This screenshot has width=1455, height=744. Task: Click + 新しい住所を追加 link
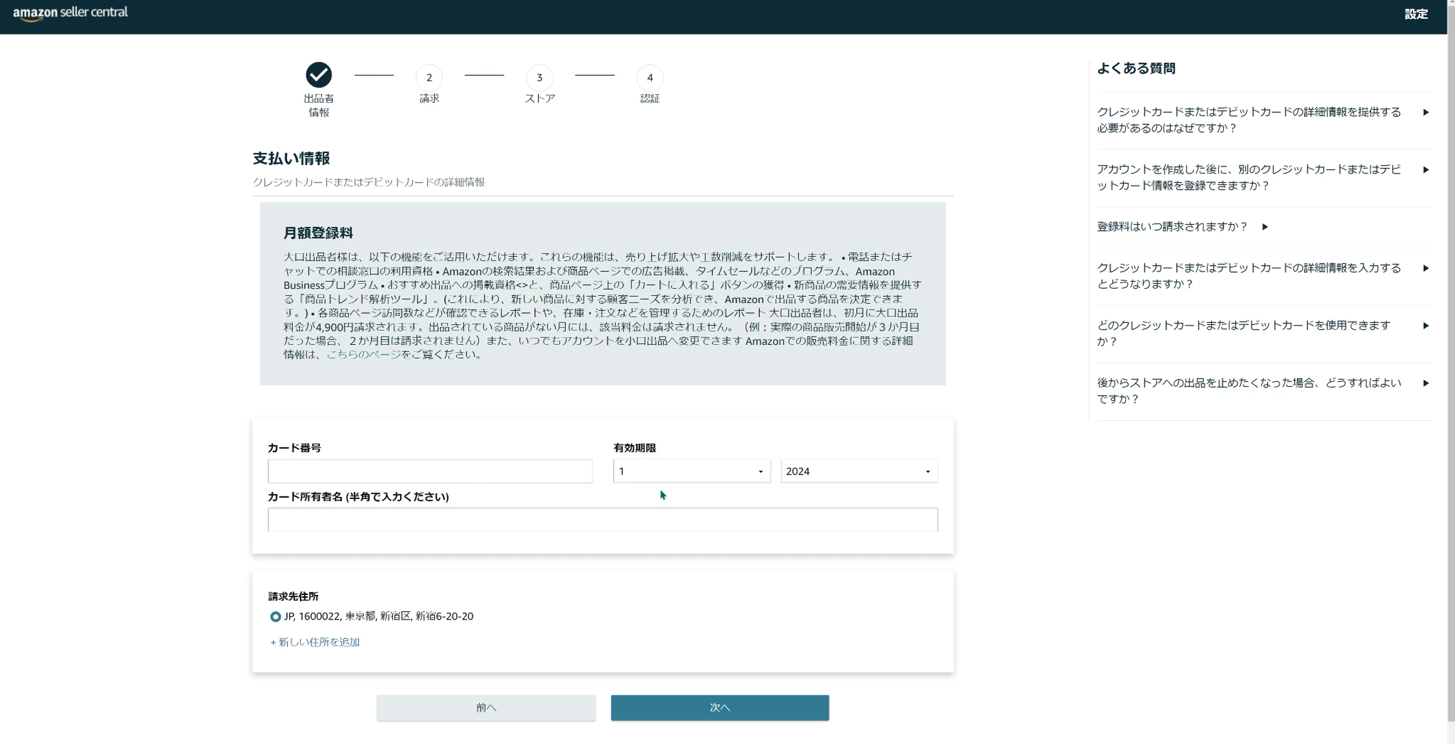[x=315, y=642]
